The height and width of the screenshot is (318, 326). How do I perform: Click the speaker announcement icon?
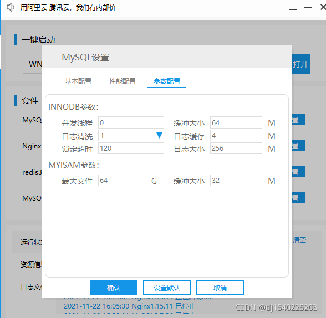11,7
